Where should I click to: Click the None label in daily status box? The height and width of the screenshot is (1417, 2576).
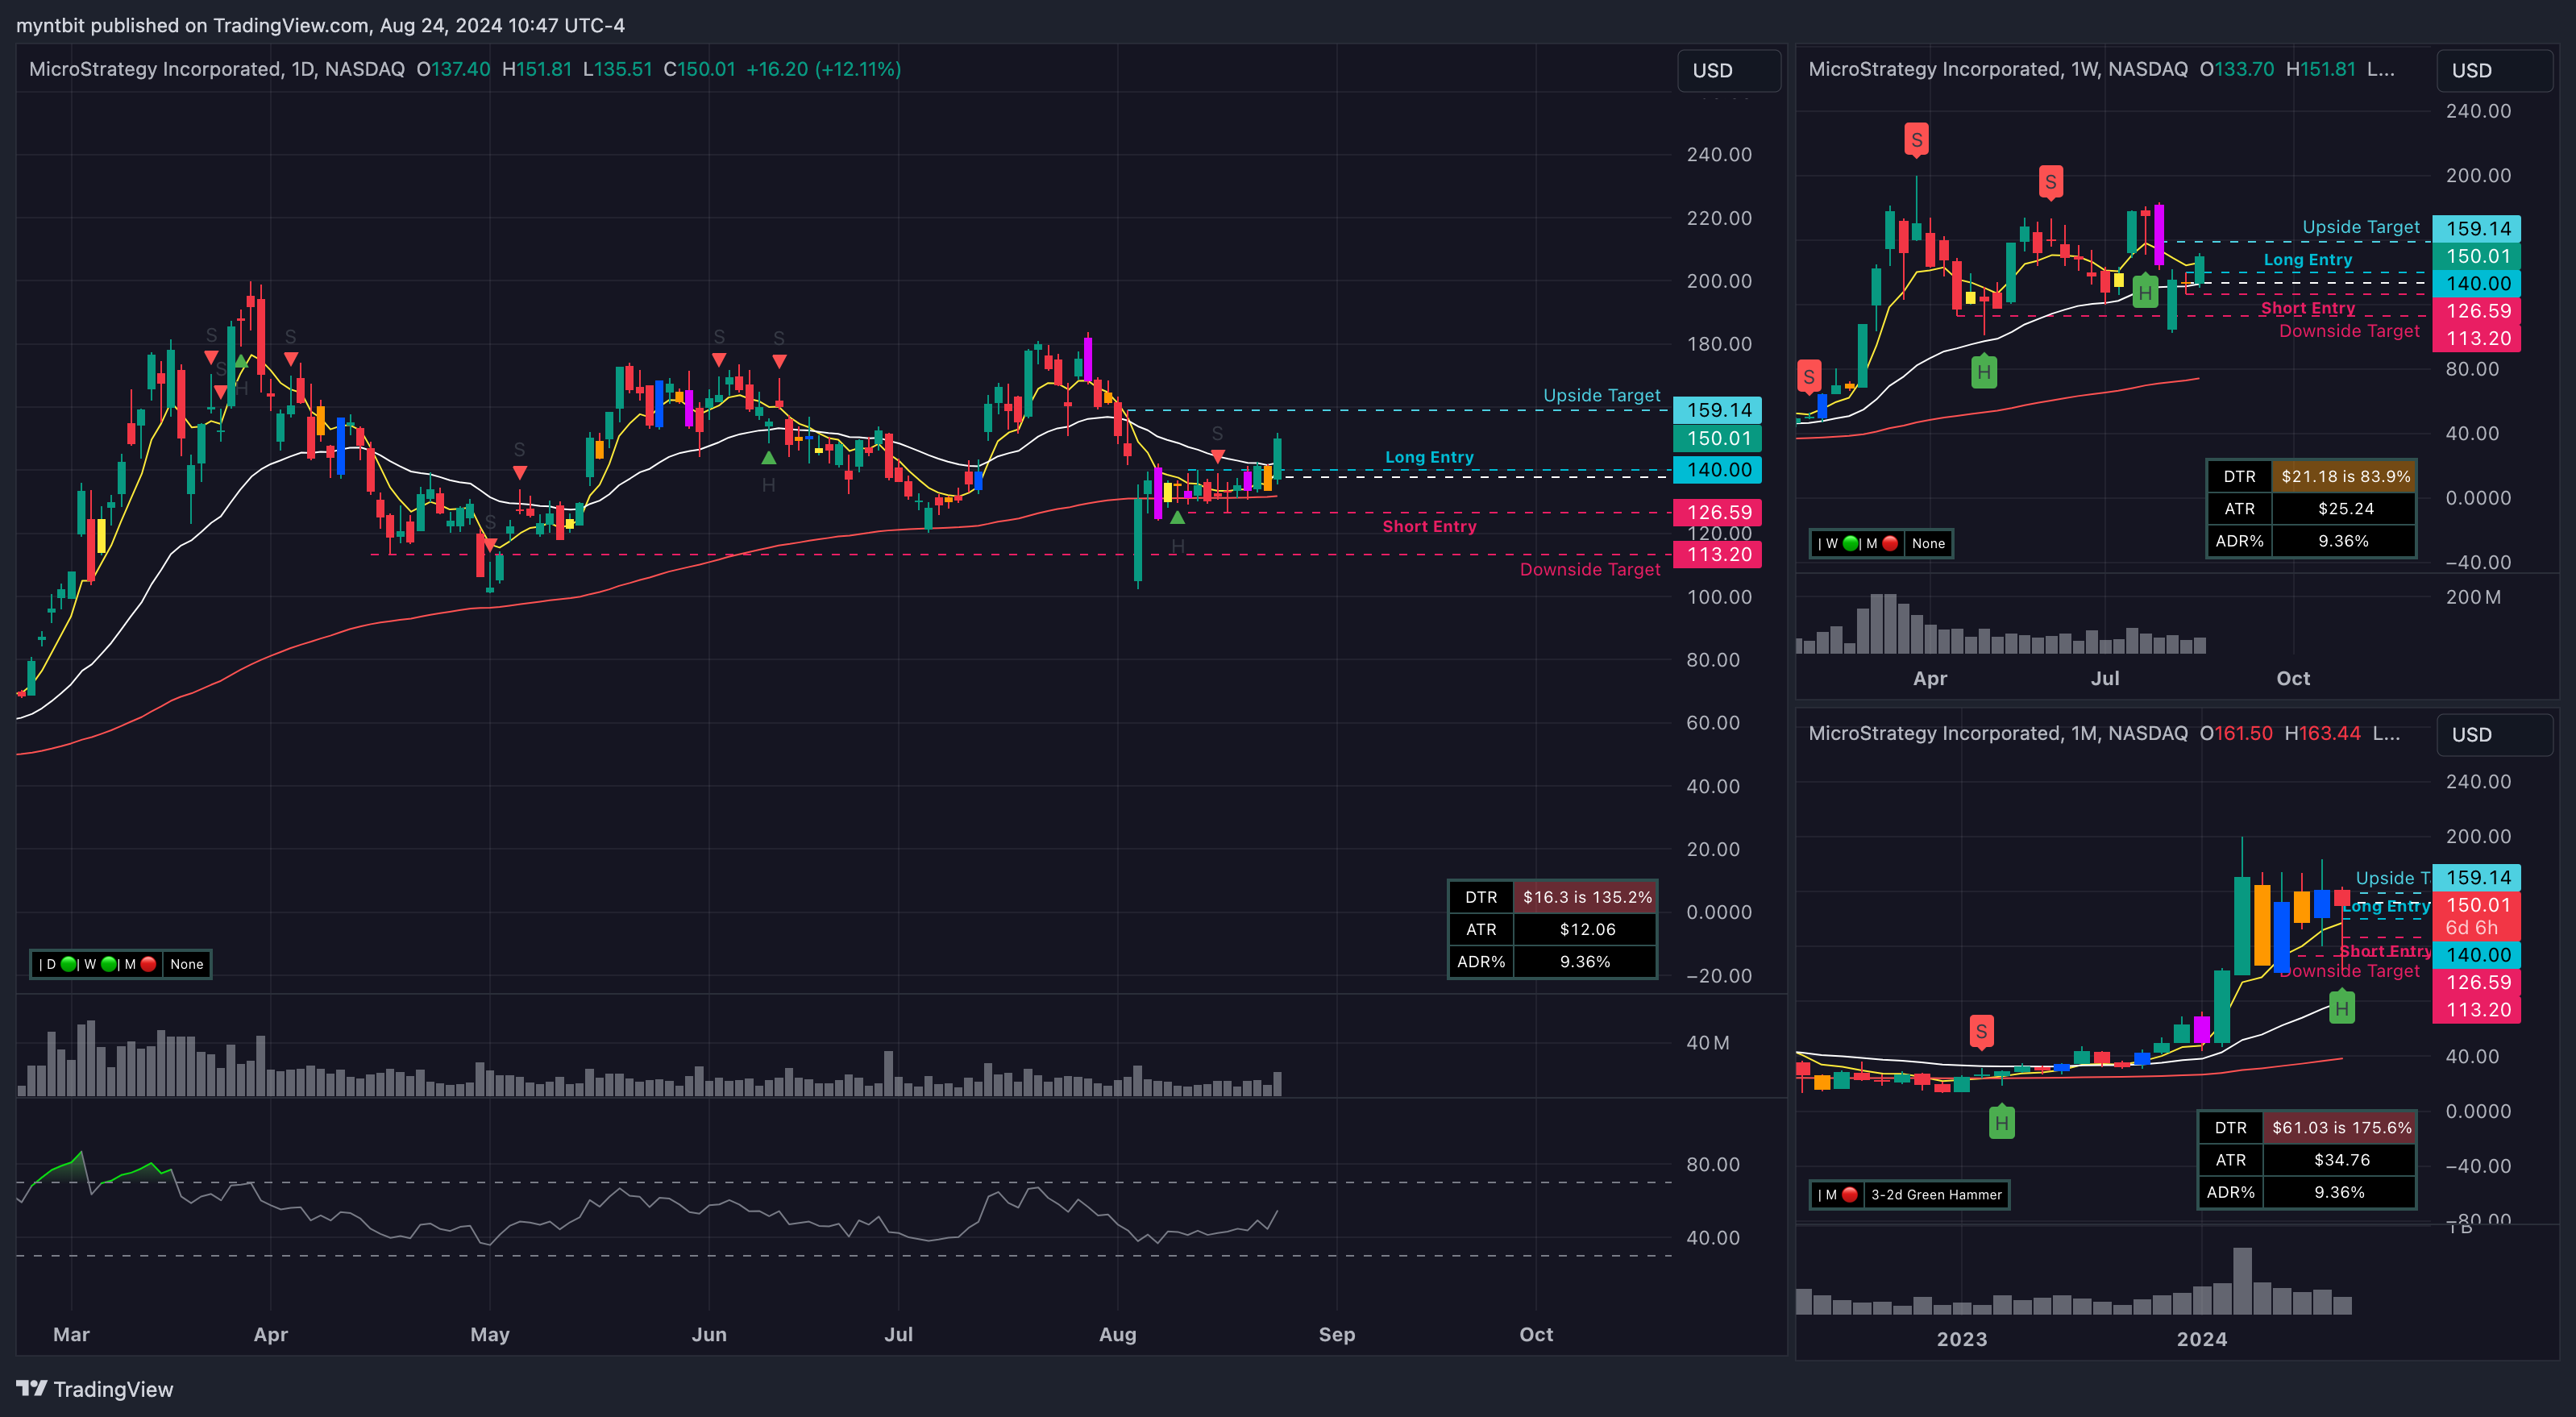187,964
